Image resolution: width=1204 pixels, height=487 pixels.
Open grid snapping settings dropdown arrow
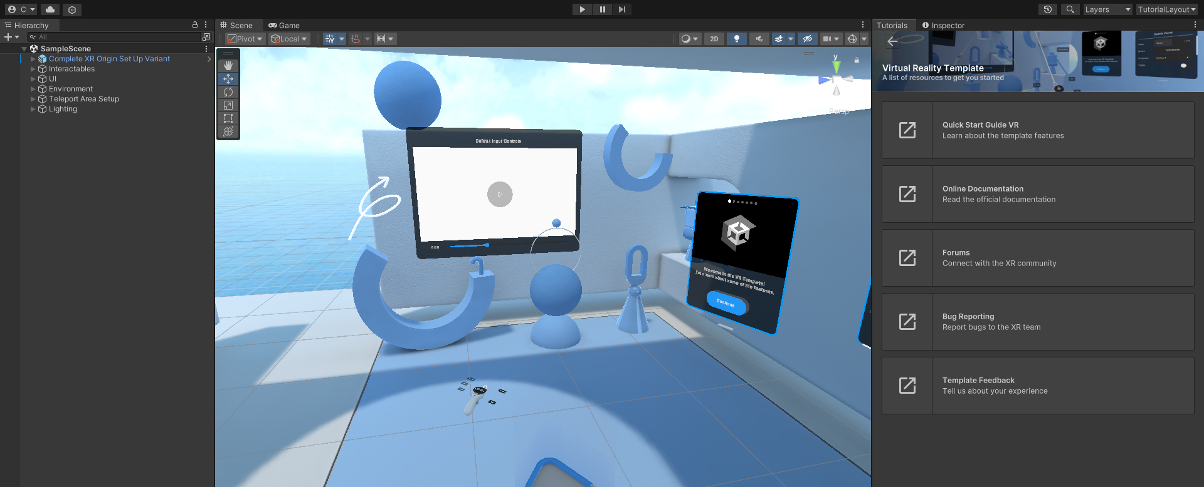pyautogui.click(x=342, y=39)
